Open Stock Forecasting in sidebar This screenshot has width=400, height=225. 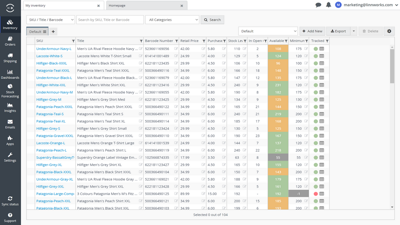pyautogui.click(x=10, y=91)
